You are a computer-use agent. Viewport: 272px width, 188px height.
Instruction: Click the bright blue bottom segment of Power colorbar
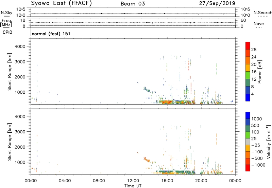[x=248, y=97]
